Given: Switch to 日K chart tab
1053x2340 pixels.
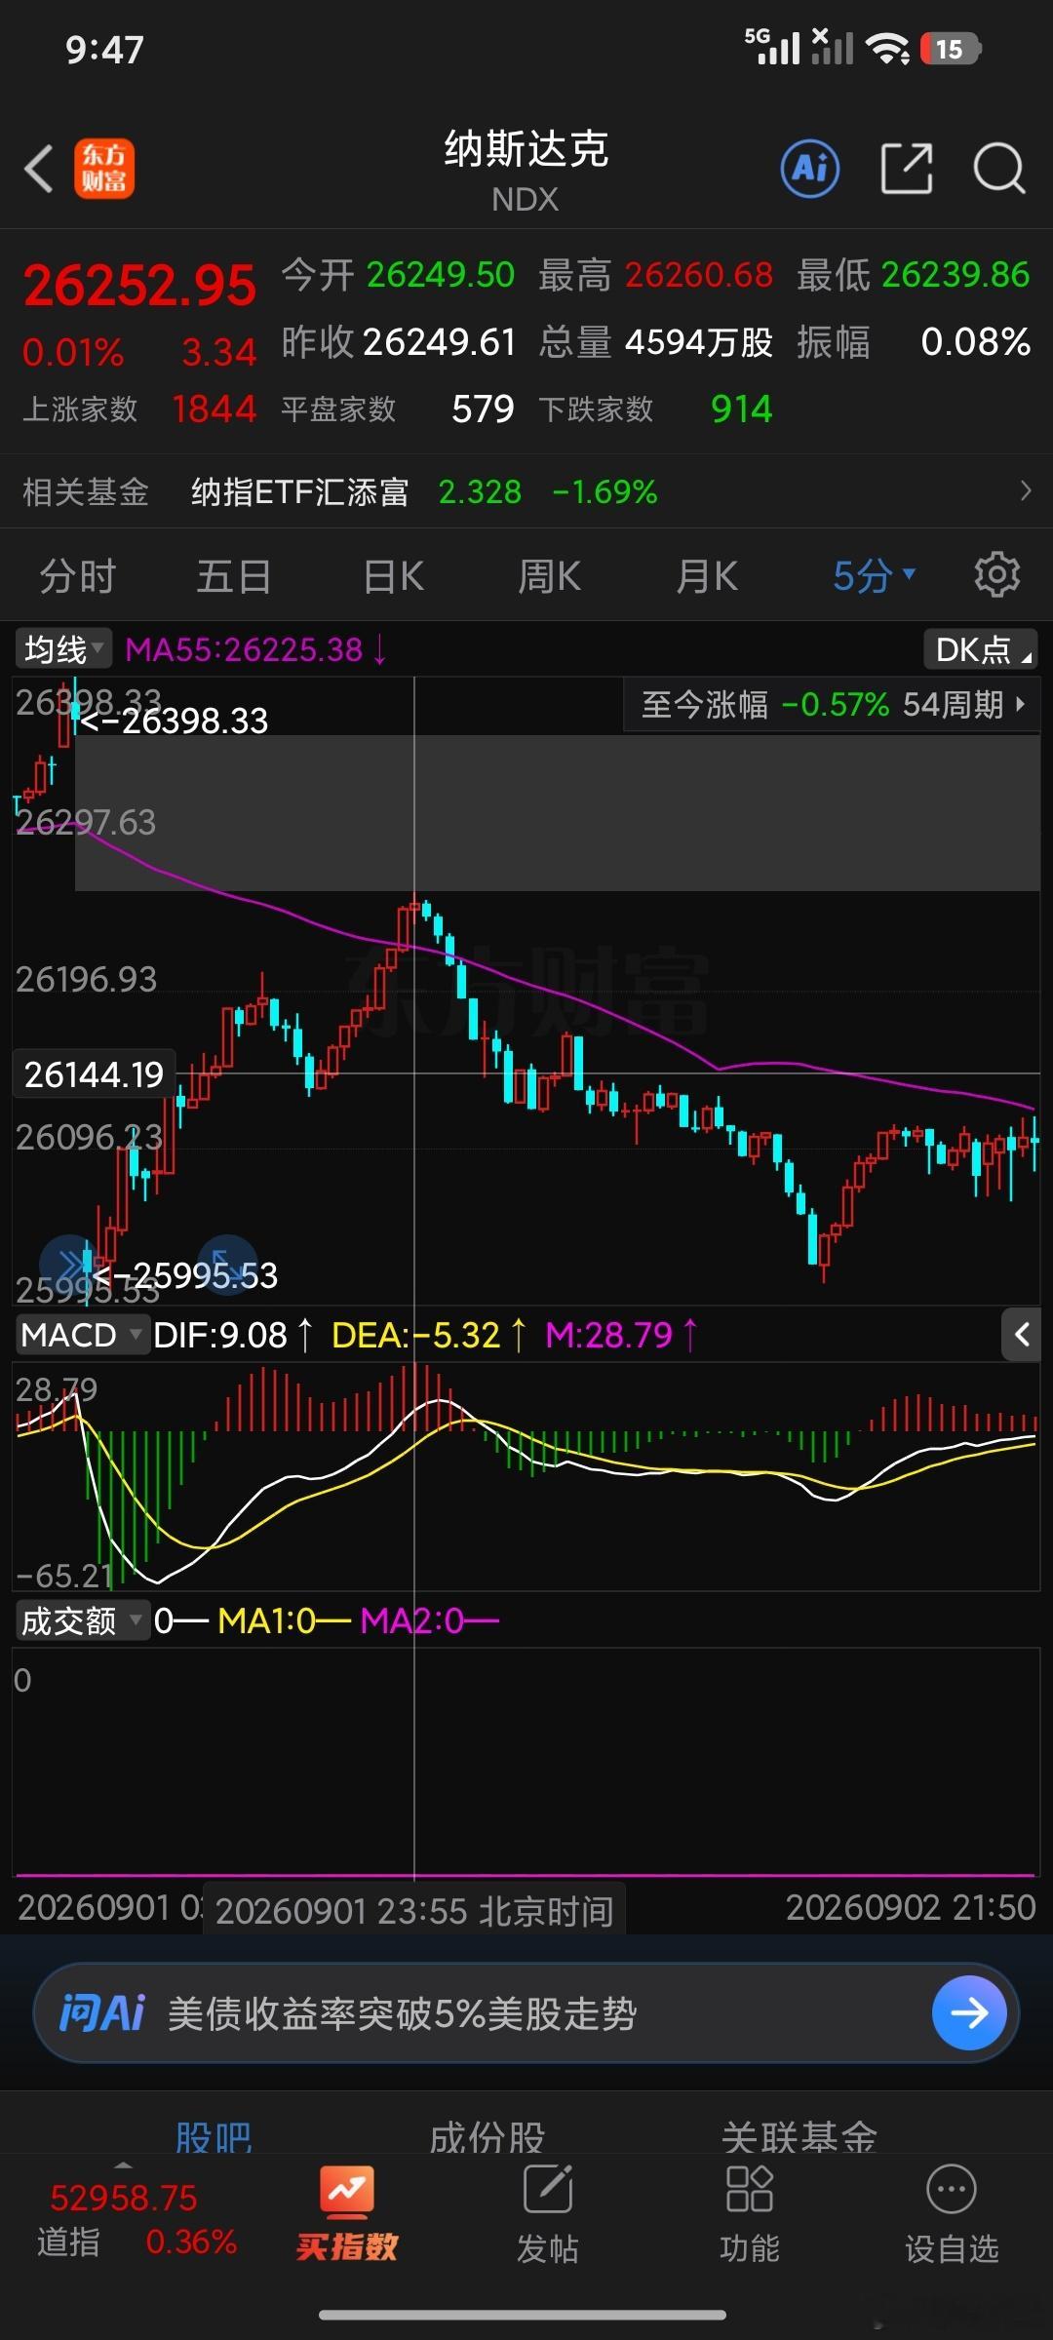Looking at the screenshot, I should tap(393, 575).
